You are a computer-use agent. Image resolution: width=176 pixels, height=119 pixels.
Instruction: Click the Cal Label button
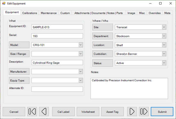point(63,112)
